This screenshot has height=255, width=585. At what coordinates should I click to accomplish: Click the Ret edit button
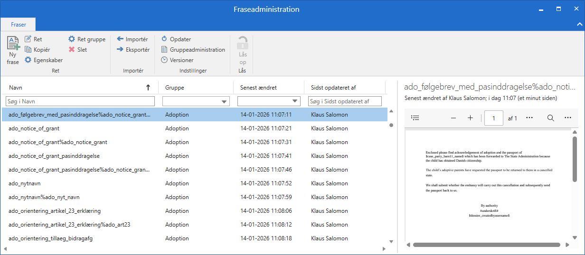click(33, 39)
